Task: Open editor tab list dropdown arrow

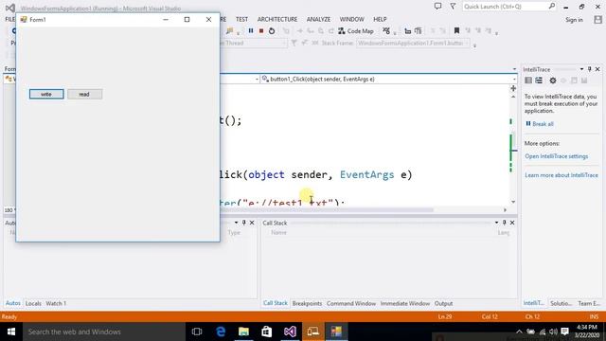Action: (514, 69)
